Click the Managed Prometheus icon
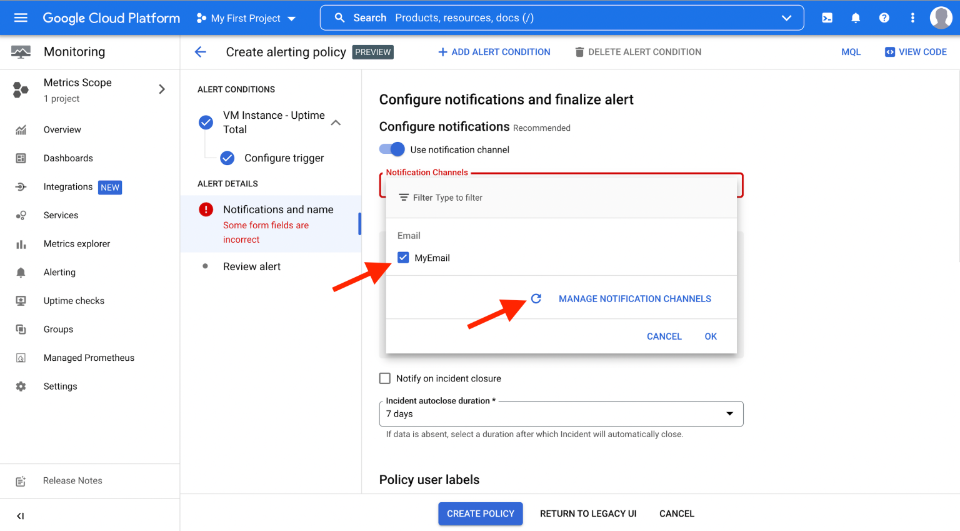 point(21,358)
